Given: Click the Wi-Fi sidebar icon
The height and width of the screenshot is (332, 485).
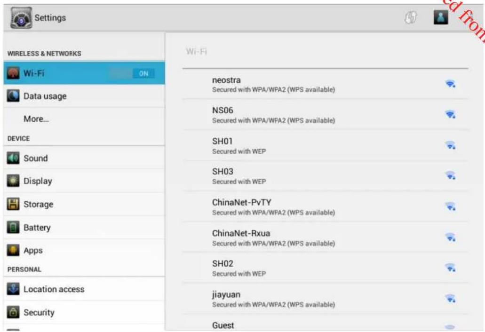Looking at the screenshot, I should [13, 73].
